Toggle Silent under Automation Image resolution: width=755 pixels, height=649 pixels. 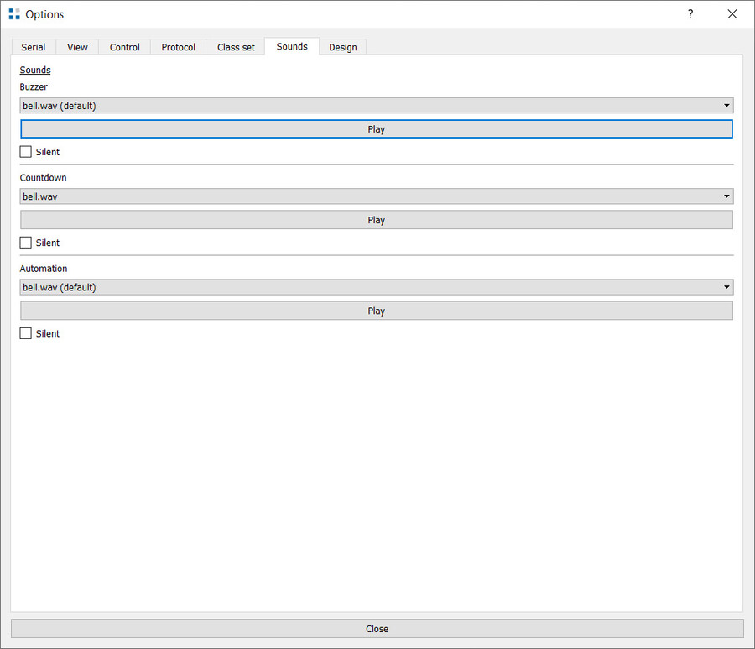tap(26, 333)
